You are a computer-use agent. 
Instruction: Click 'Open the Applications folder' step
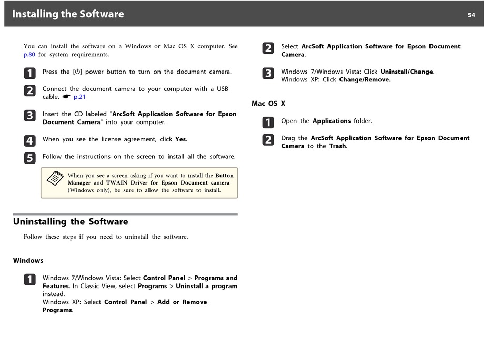326,121
